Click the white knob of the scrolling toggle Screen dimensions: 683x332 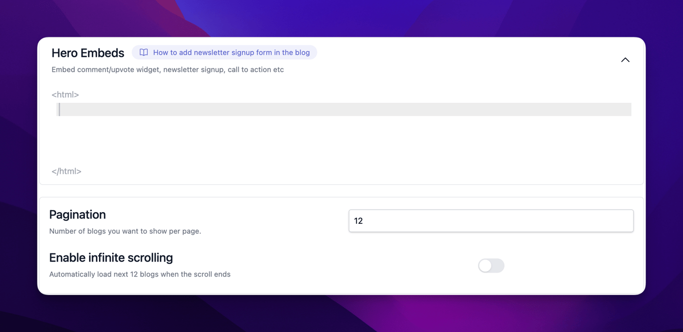pos(485,266)
